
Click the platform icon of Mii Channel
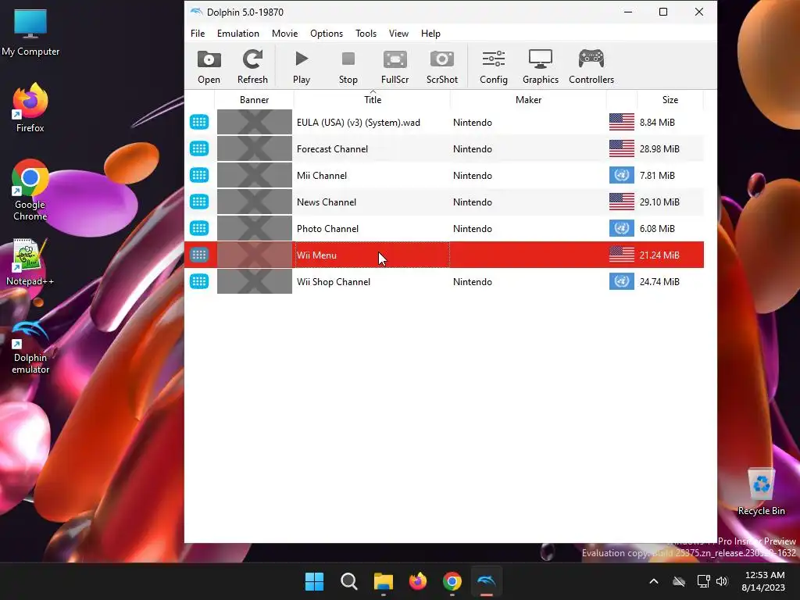(199, 175)
